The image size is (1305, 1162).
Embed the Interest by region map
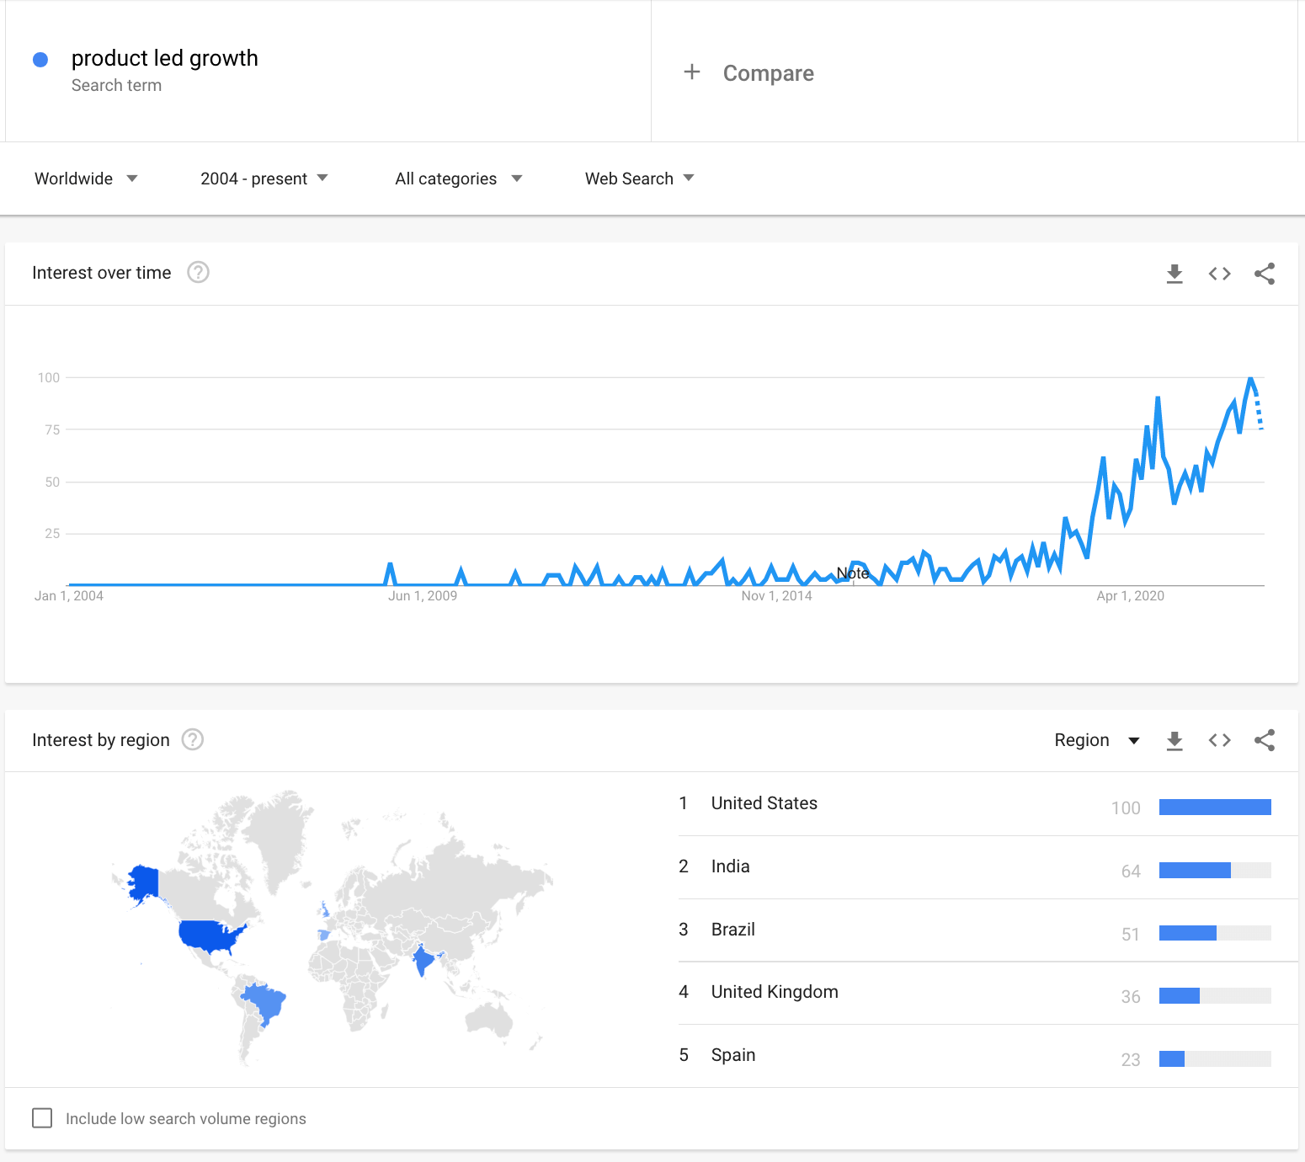pyautogui.click(x=1219, y=740)
